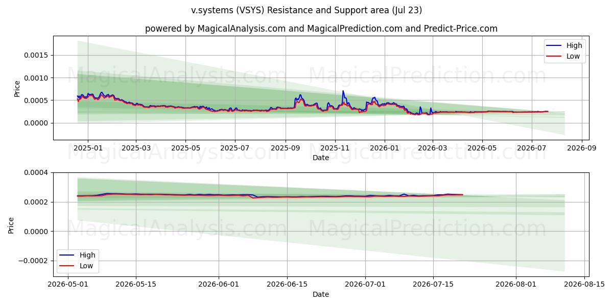Viewport: 613px width, 306px height.
Task: Click the '2026-03' tick label on the top chart
Action: click(433, 148)
